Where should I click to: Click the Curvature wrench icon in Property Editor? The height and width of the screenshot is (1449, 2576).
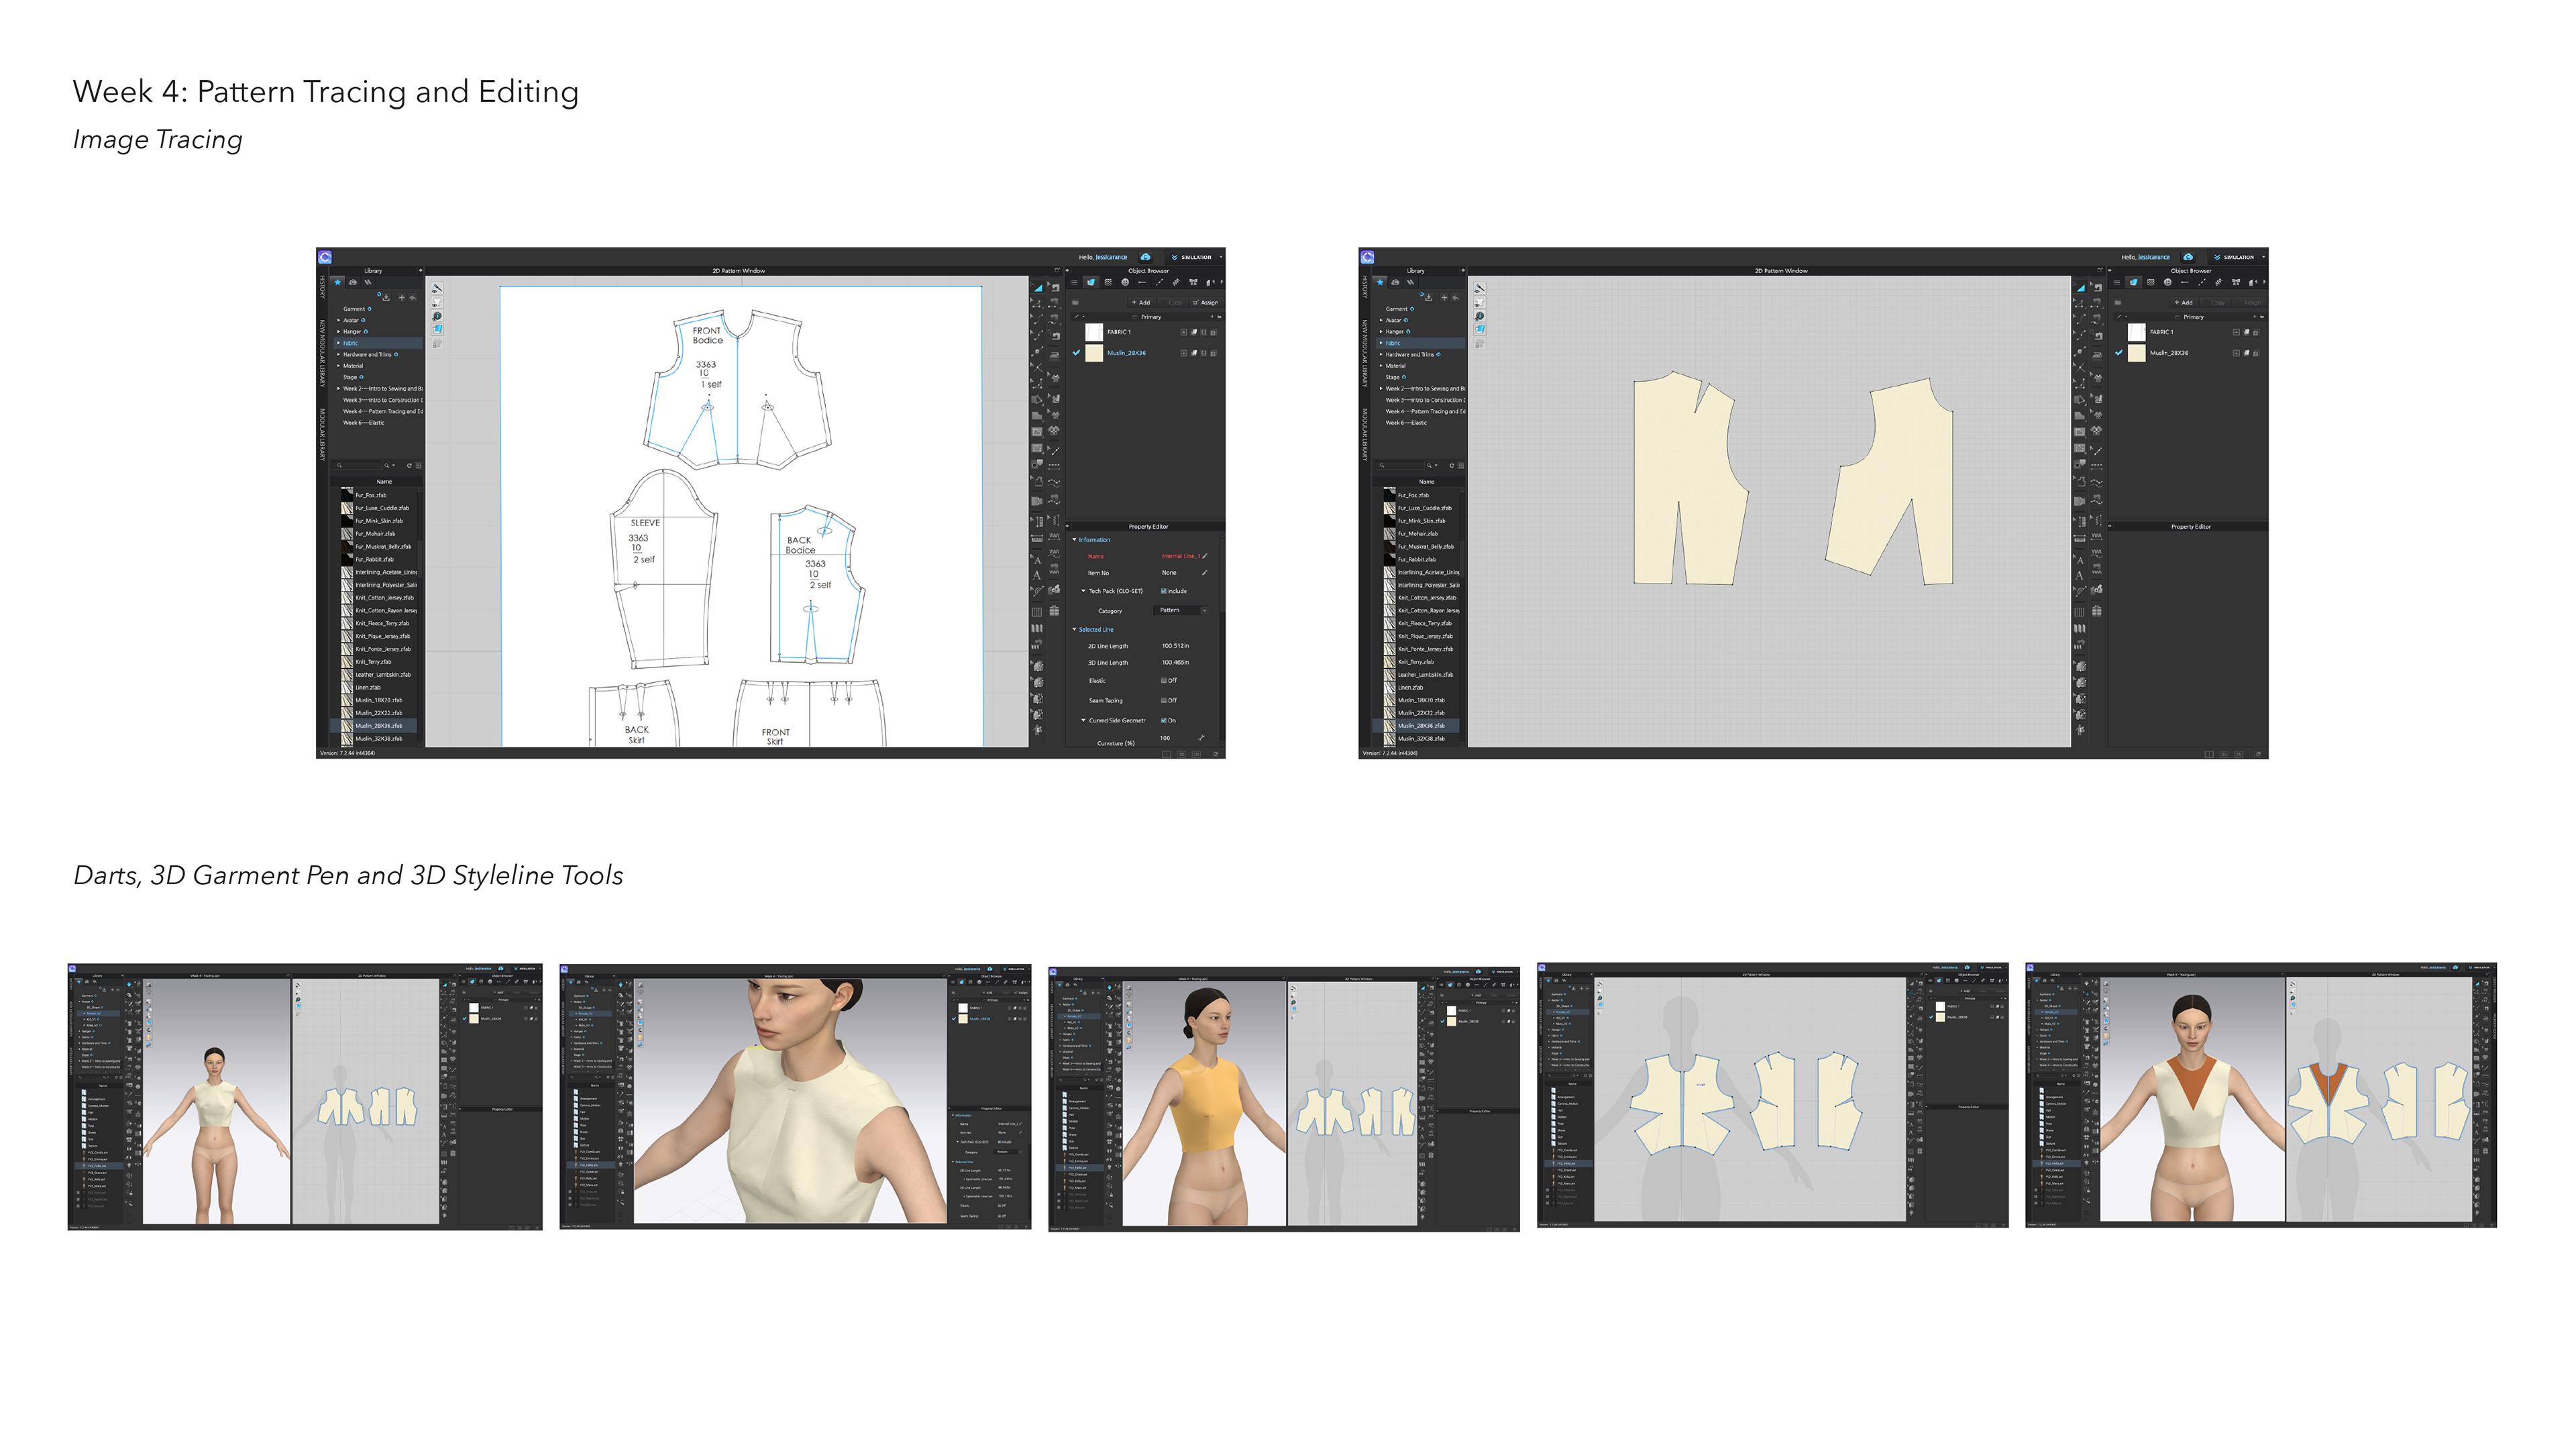pos(1201,738)
